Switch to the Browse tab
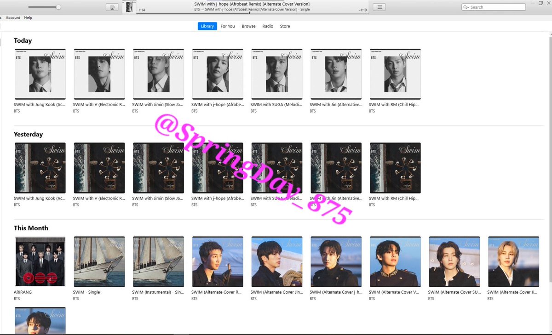The image size is (552, 335). (248, 26)
